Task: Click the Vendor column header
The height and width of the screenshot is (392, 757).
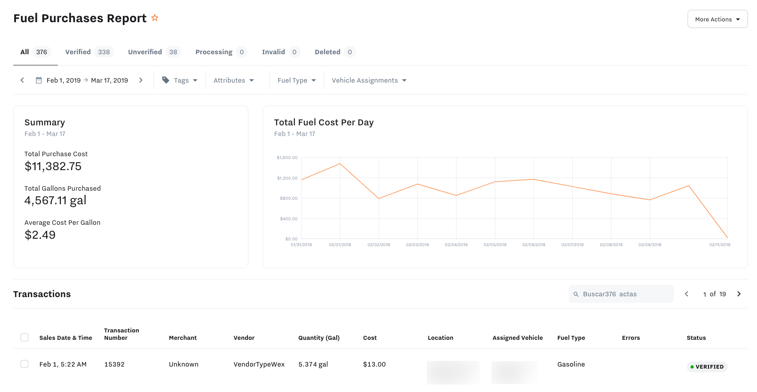Action: (244, 338)
